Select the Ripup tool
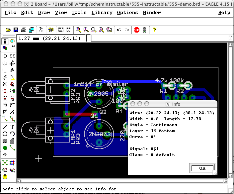 (x=12, y=119)
